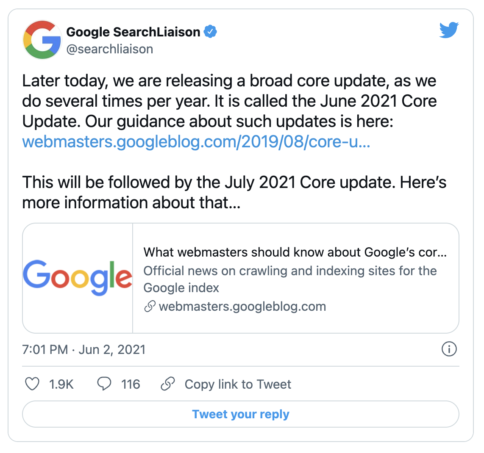The width and height of the screenshot is (484, 453).
Task: Click the 116 replies count
Action: tap(131, 384)
